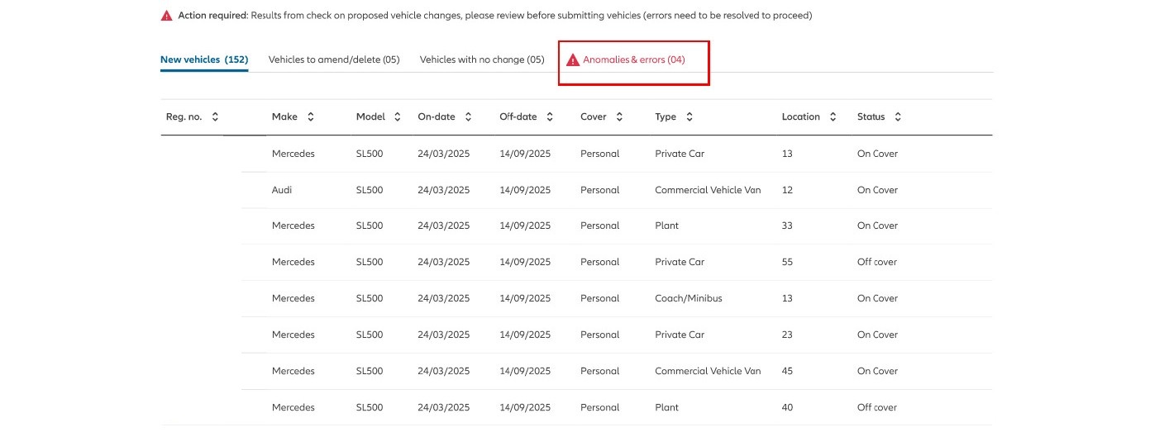Image resolution: width=1169 pixels, height=432 pixels.
Task: Click the Action required warning triangle
Action: coord(167,16)
